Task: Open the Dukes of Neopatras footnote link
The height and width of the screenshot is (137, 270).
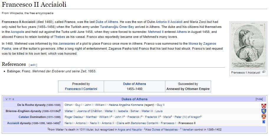Action: [164, 130]
